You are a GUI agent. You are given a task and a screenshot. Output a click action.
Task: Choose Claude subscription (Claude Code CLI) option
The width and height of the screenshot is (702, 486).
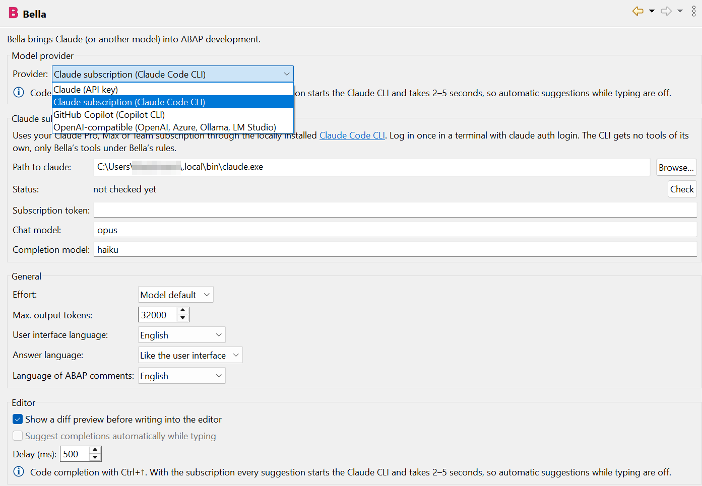coord(173,102)
